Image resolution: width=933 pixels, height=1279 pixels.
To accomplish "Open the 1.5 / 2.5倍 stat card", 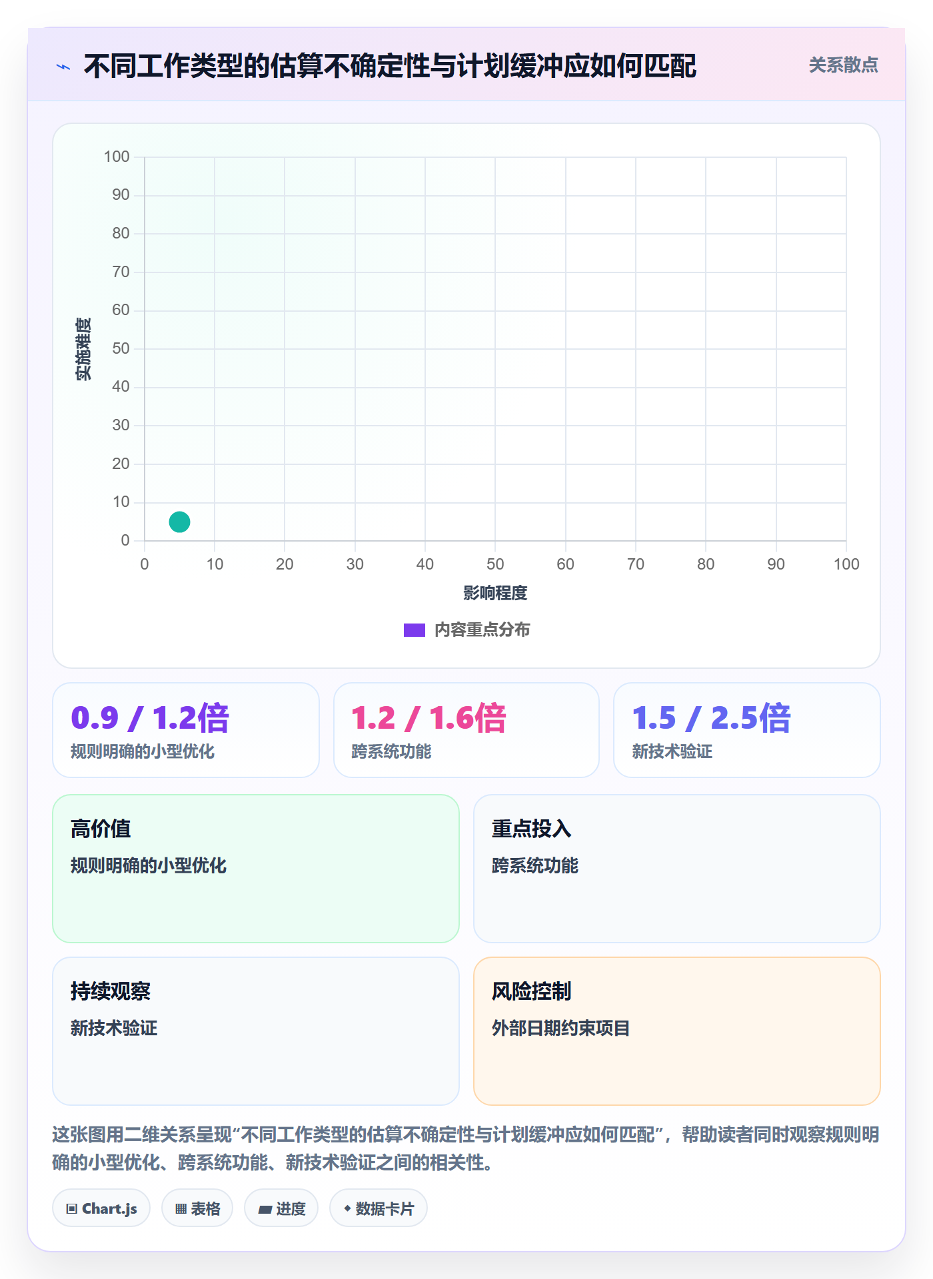I will pos(747,730).
